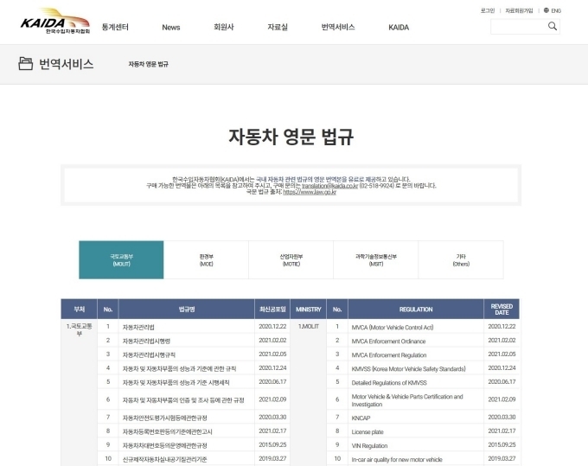Click In-car air quality for new motor vehicle
Image resolution: width=588 pixels, height=466 pixels.
pos(397,460)
